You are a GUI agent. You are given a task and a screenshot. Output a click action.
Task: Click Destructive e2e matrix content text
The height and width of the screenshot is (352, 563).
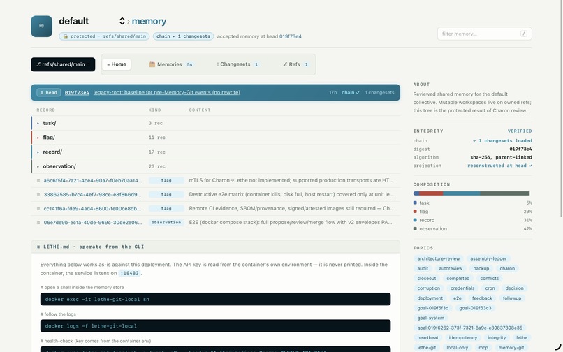pos(291,194)
